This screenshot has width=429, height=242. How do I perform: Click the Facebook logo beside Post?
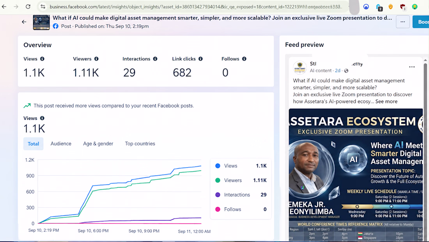click(55, 26)
